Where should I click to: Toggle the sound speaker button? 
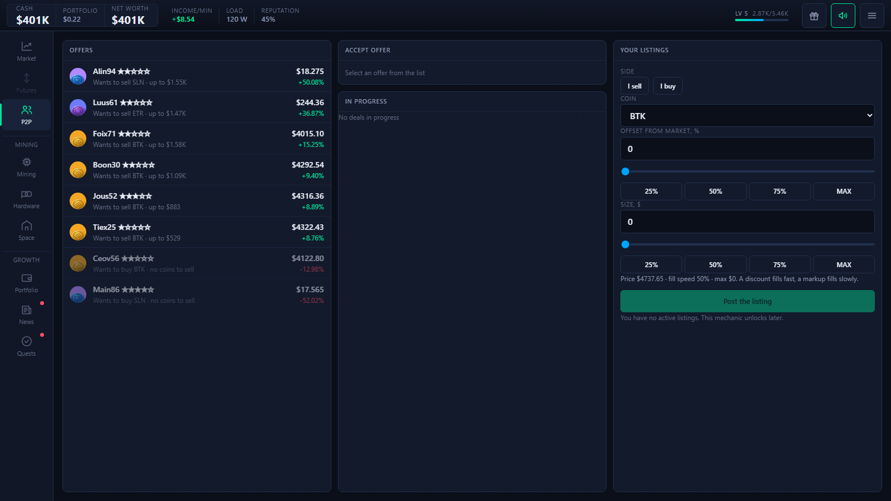(x=843, y=16)
